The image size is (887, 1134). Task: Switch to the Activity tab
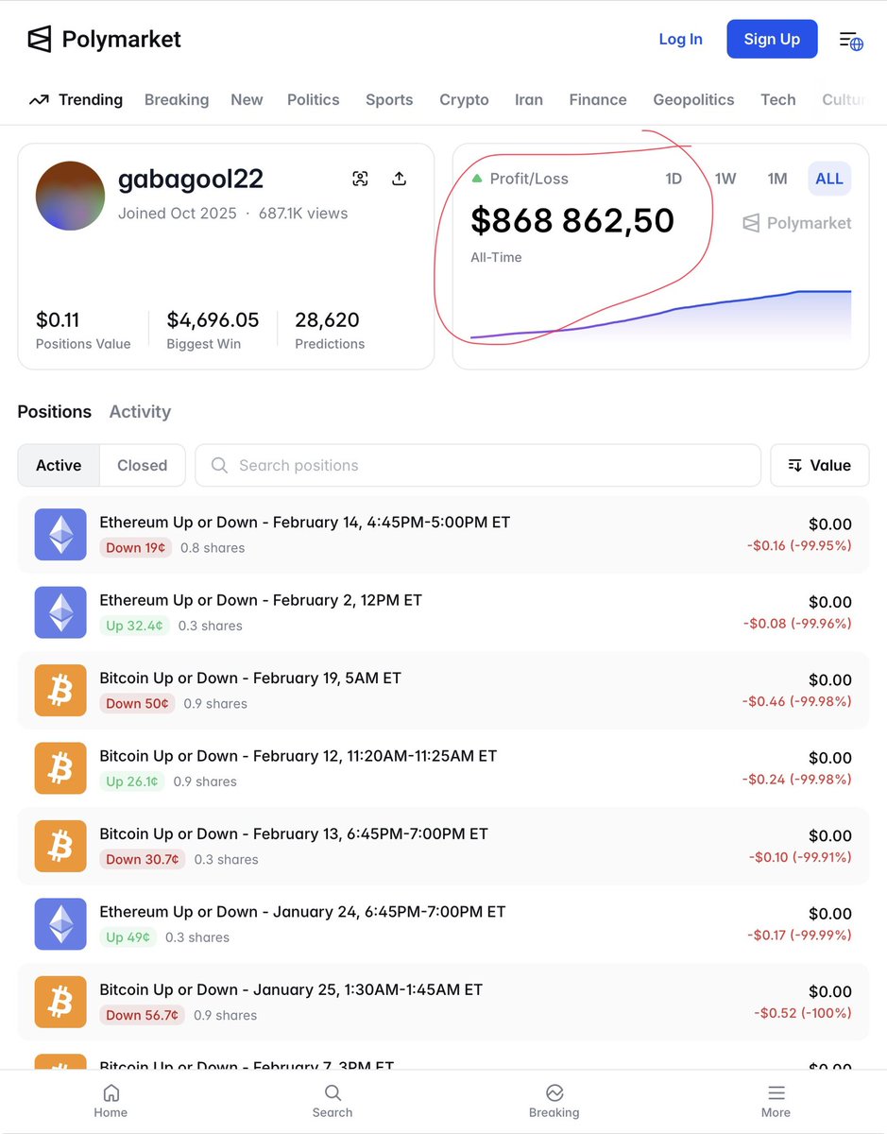coord(140,412)
